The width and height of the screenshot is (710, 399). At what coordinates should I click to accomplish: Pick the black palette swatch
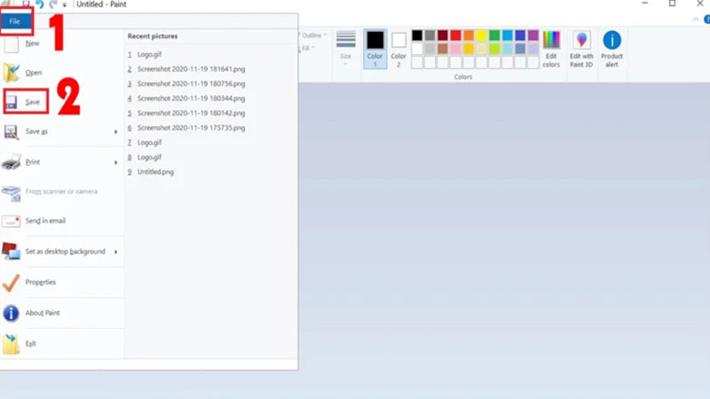417,35
